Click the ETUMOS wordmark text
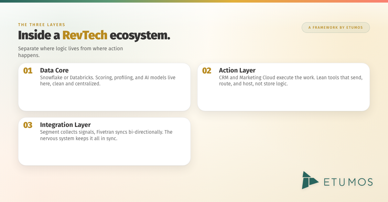The width and height of the screenshot is (388, 202). tap(348, 182)
